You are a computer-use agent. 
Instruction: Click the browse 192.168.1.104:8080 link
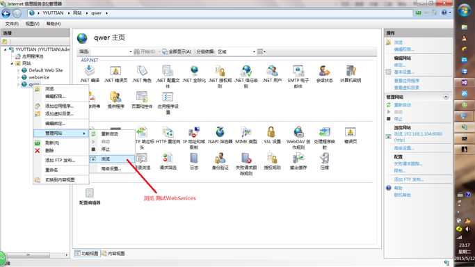pyautogui.click(x=418, y=136)
